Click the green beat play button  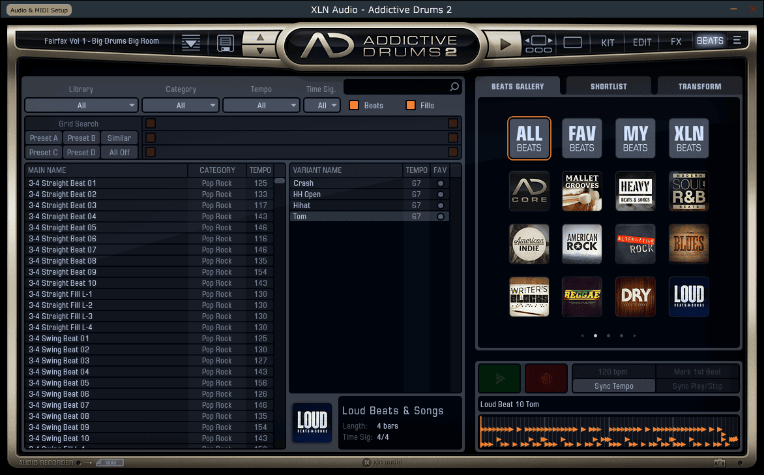pyautogui.click(x=499, y=378)
